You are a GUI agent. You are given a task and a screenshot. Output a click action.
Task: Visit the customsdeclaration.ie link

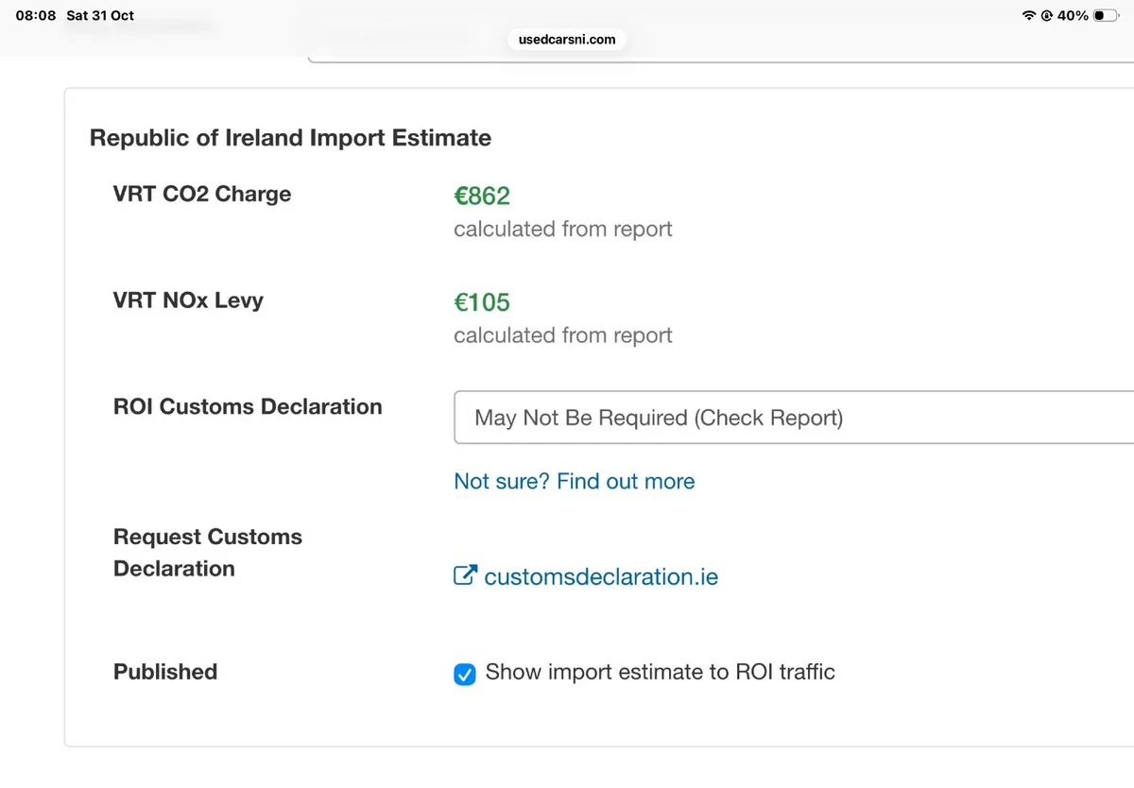(x=601, y=576)
